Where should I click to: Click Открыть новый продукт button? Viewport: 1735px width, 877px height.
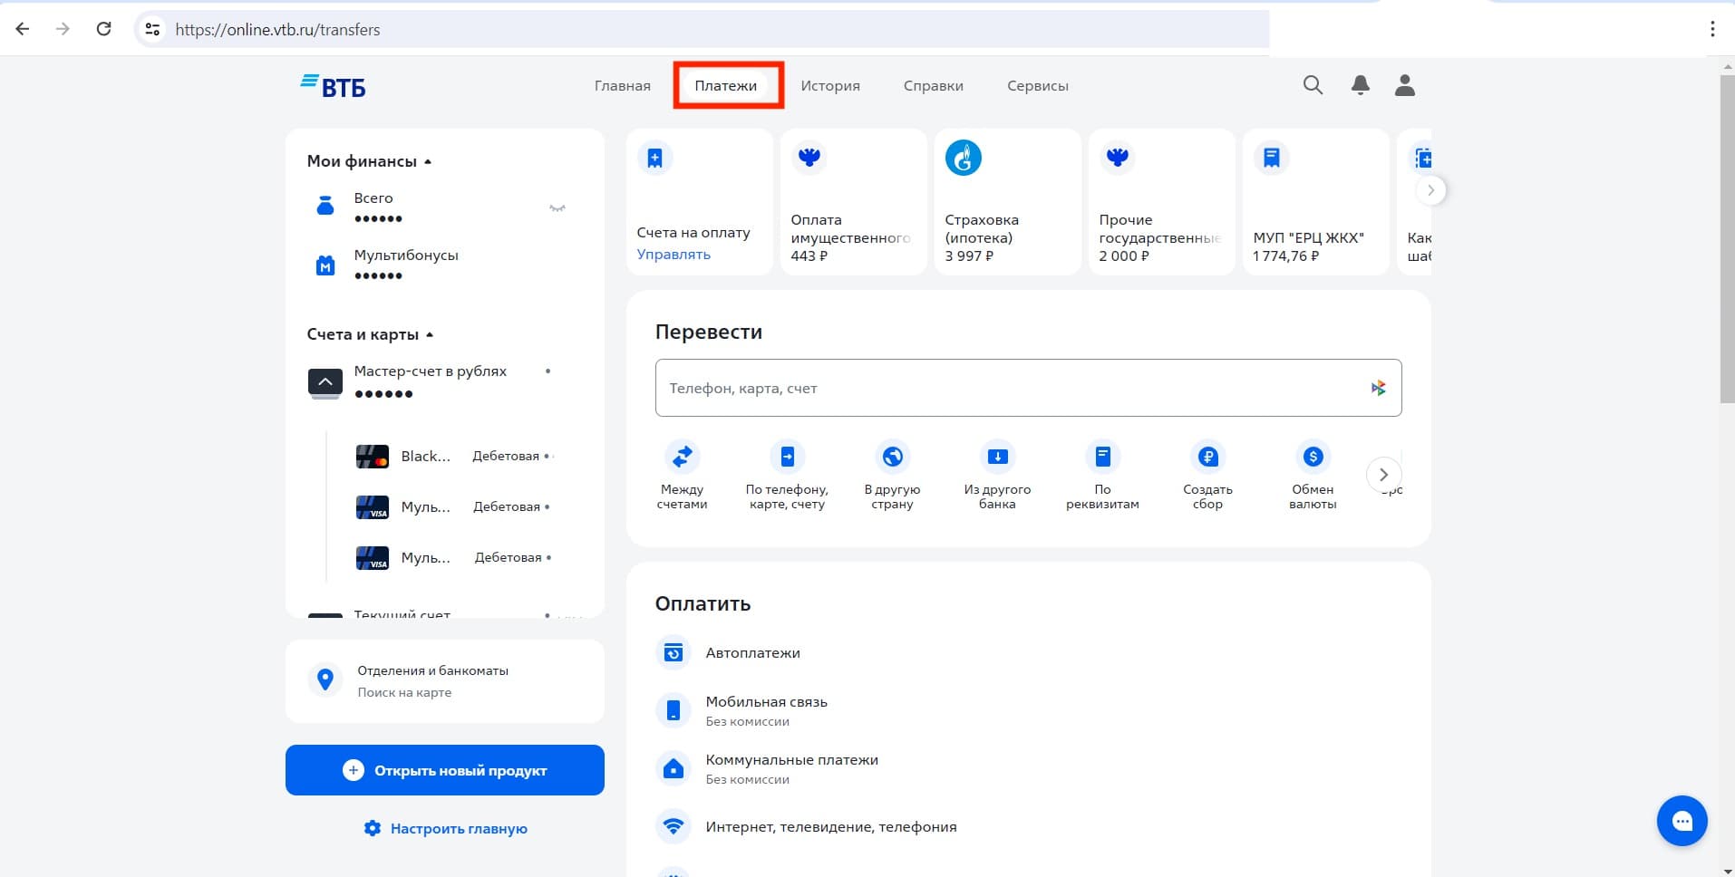click(x=445, y=770)
